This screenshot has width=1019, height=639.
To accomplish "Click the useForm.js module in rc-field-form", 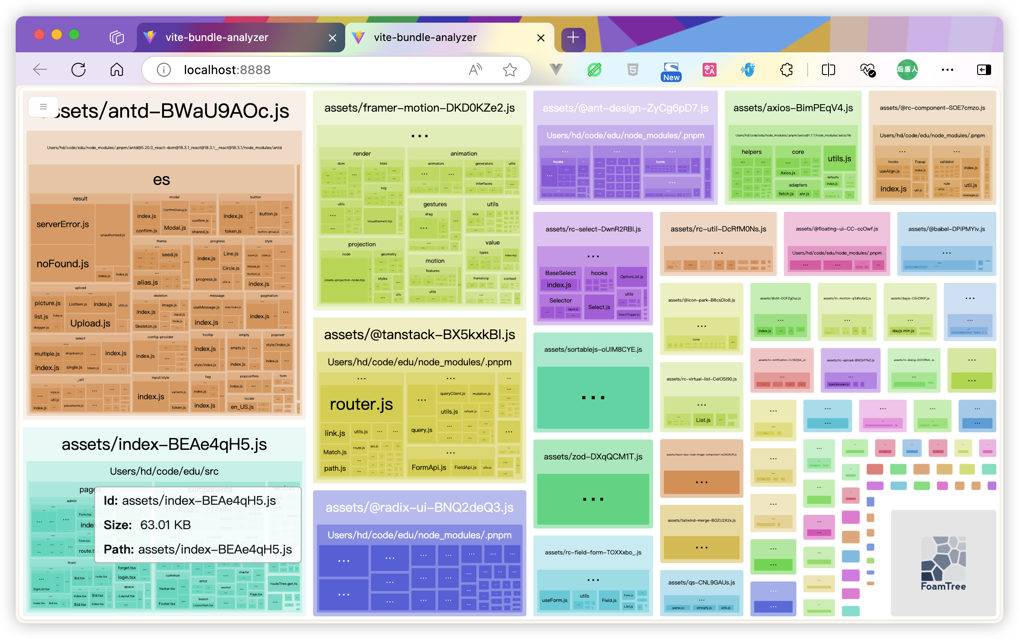I will (x=555, y=600).
